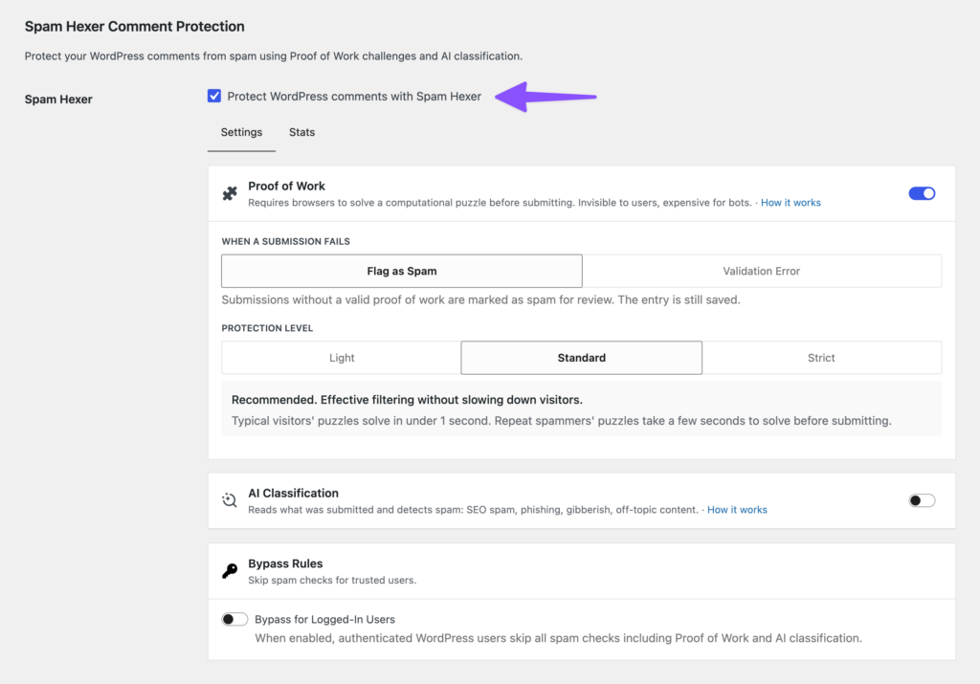Click the Proof of Work heading
980x684 pixels.
[286, 187]
